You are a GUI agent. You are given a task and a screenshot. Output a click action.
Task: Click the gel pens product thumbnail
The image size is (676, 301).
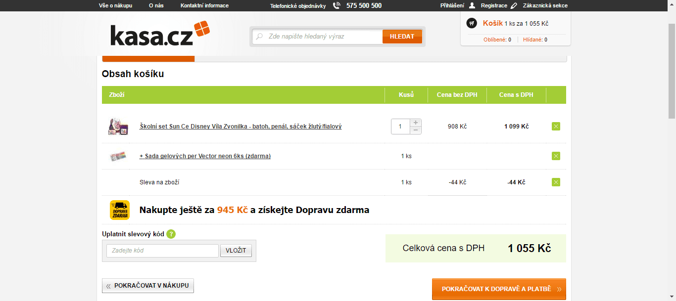tap(118, 156)
